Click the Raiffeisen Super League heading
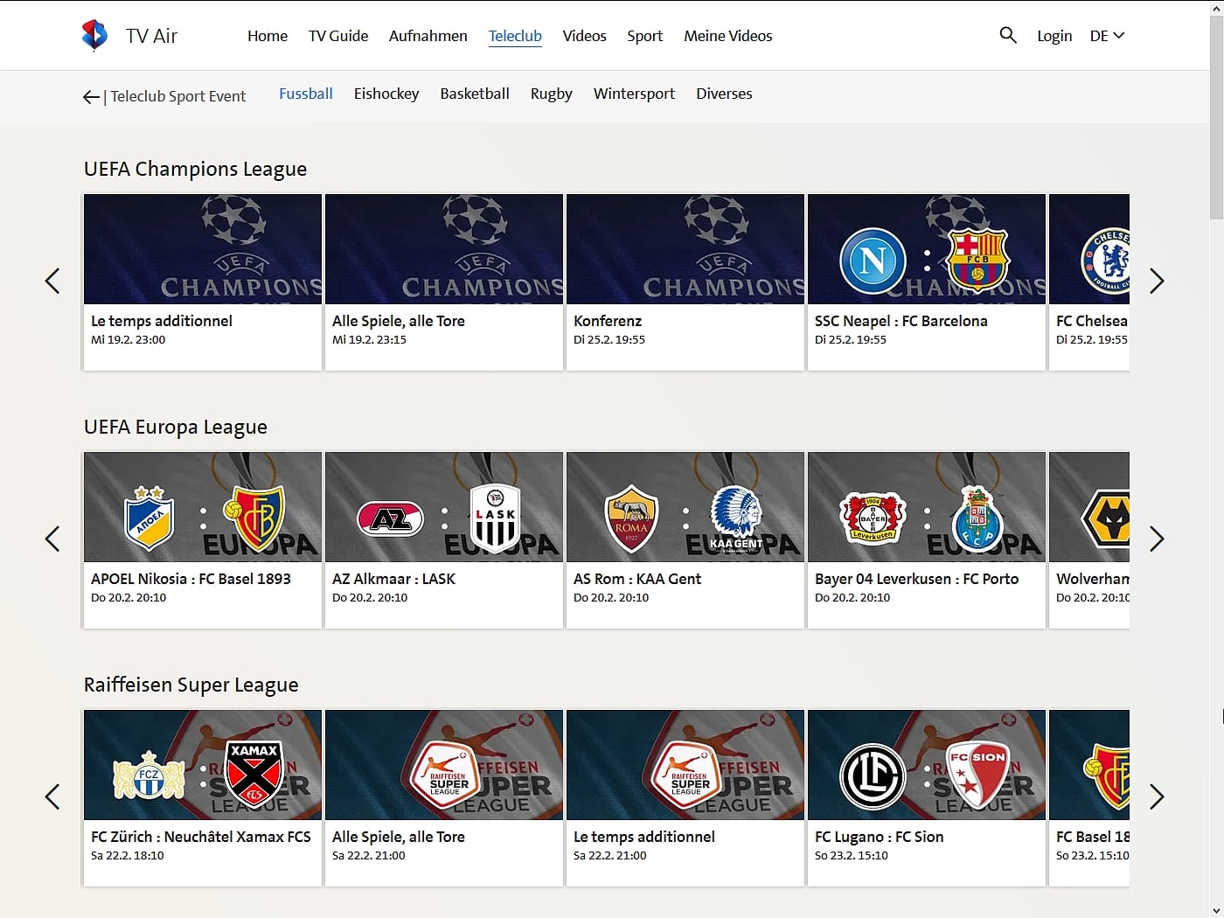This screenshot has height=918, width=1224. 191,685
